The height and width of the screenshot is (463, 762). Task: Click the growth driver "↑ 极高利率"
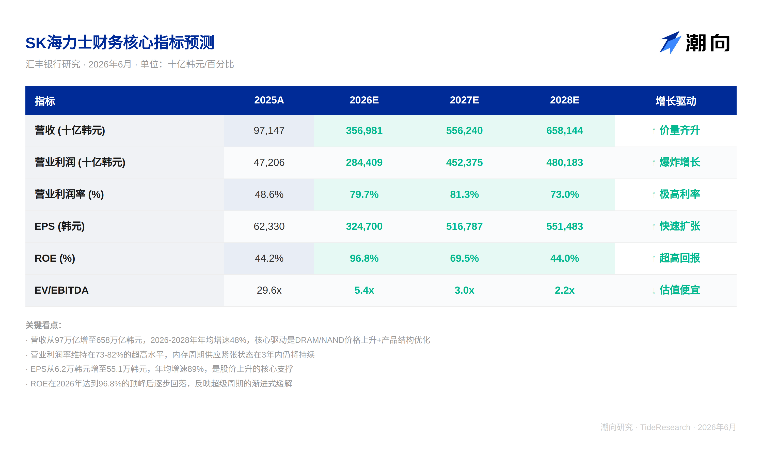(x=676, y=194)
